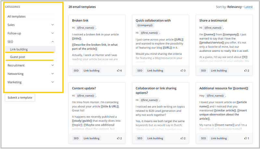
Task: Like the Broken link template thumbs-up icon
Action: coord(118,71)
